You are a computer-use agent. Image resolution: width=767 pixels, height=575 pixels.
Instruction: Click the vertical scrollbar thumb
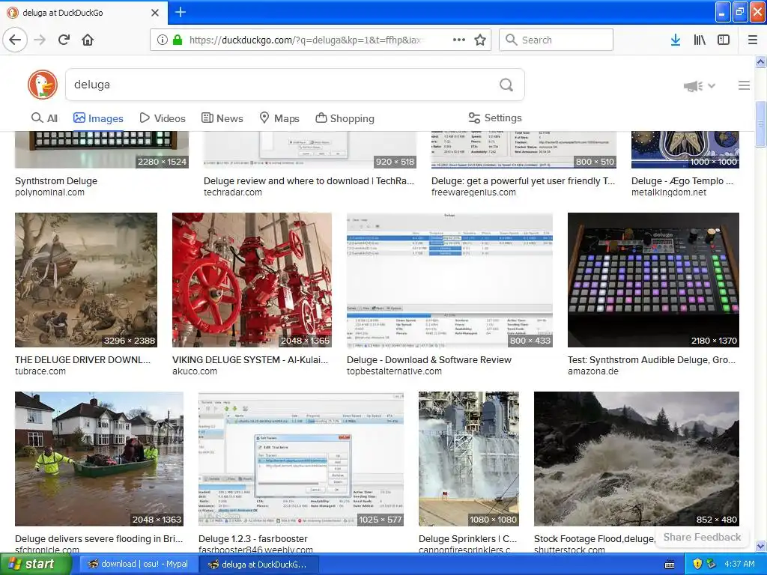click(x=761, y=124)
